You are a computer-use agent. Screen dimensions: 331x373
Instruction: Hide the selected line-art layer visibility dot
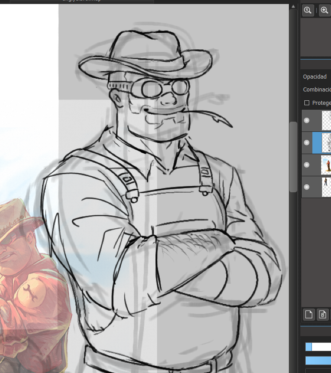click(307, 143)
